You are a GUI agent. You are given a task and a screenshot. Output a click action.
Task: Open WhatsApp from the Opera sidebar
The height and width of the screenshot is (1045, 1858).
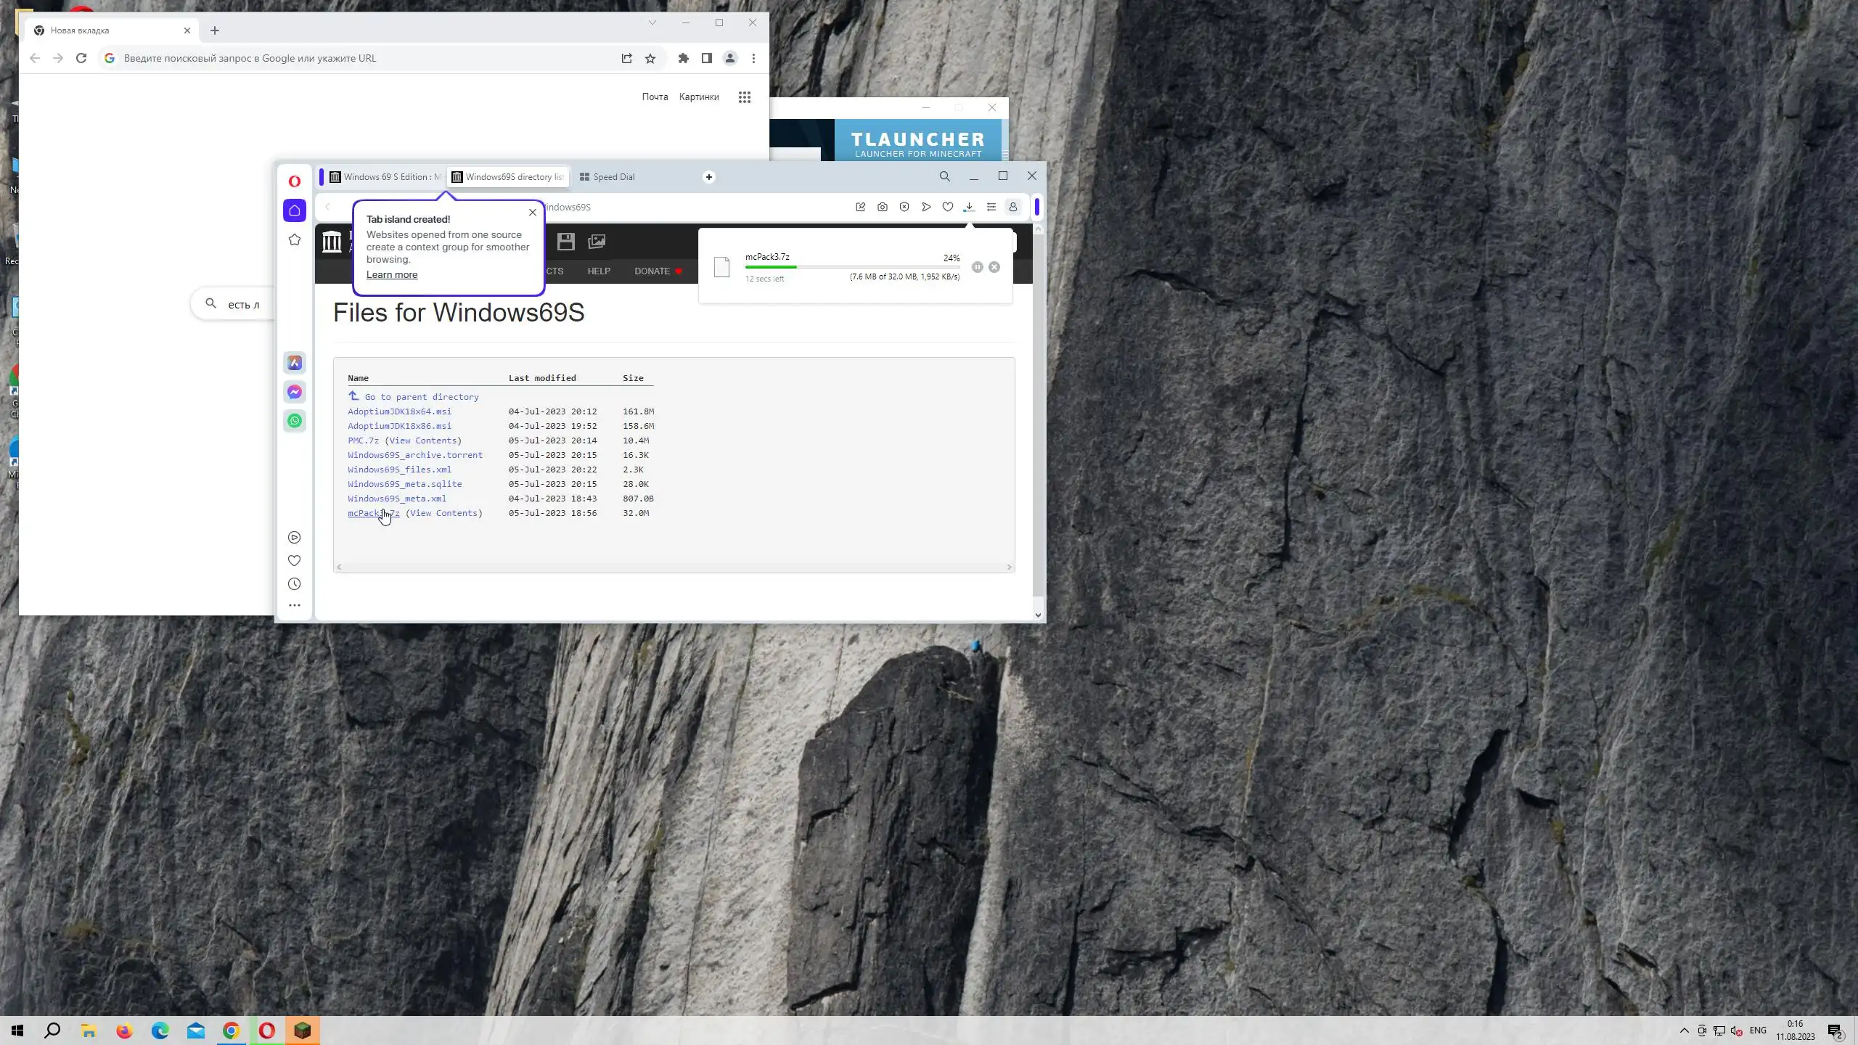pyautogui.click(x=294, y=421)
